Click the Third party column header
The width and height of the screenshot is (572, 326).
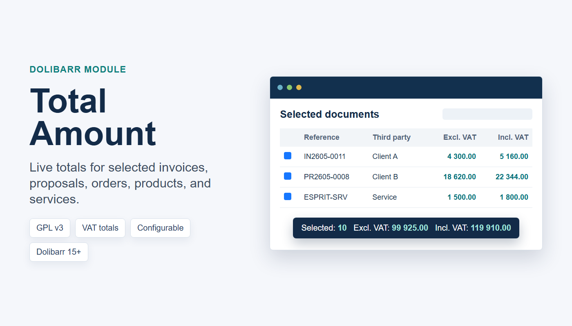(x=391, y=137)
